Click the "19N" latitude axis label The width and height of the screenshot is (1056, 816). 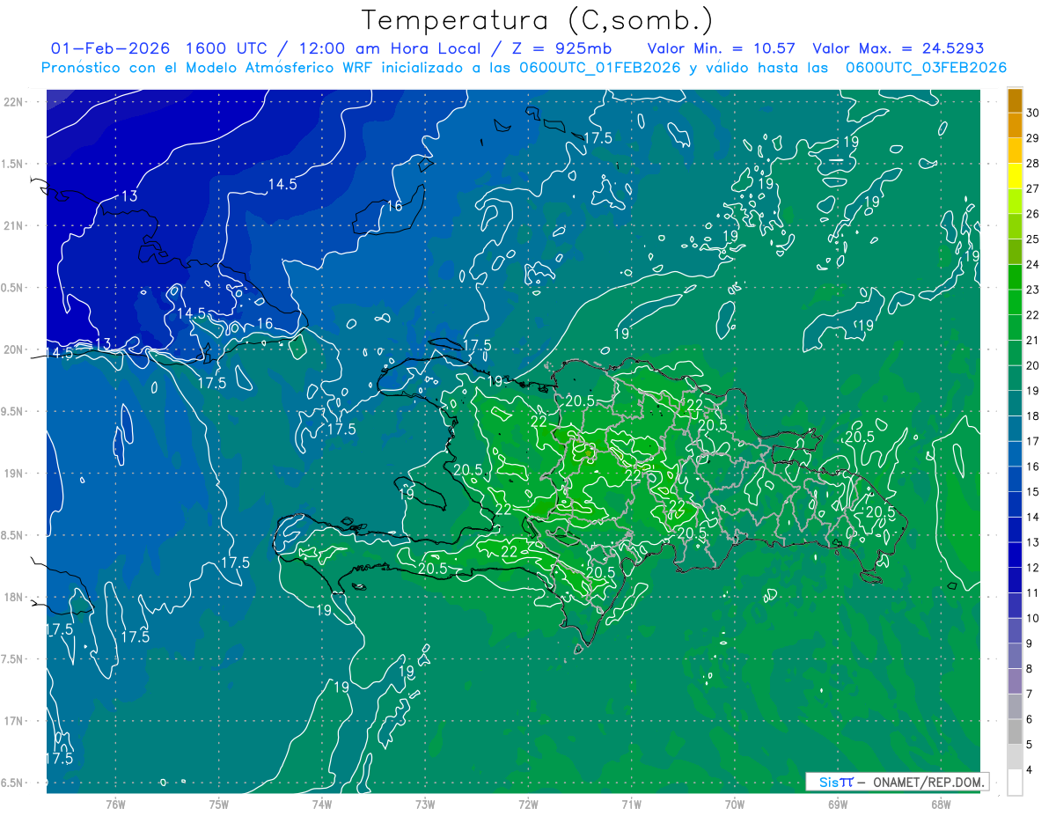[x=15, y=474]
